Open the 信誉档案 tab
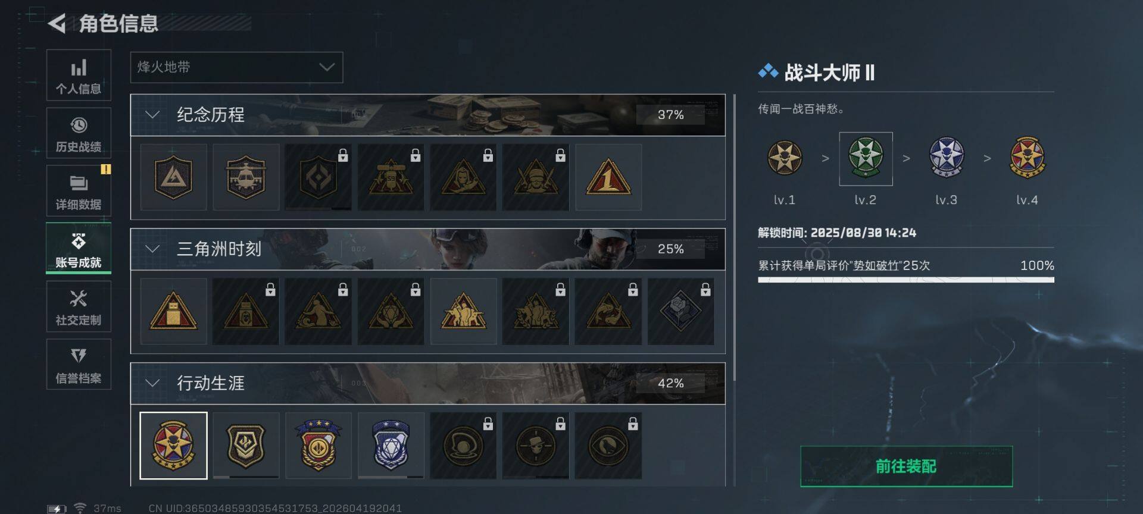The image size is (1143, 514). coord(79,364)
